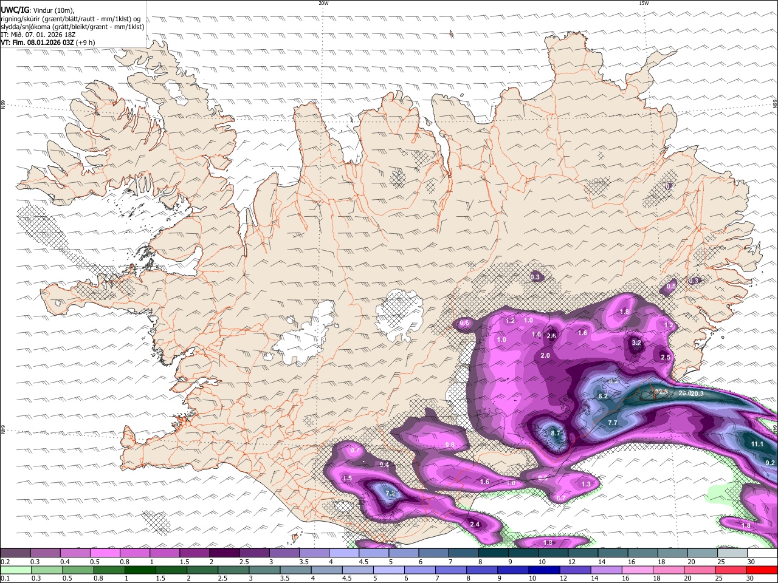This screenshot has width=778, height=583.
Task: Click the '2.5' precipitation value on the map
Action: [666, 357]
